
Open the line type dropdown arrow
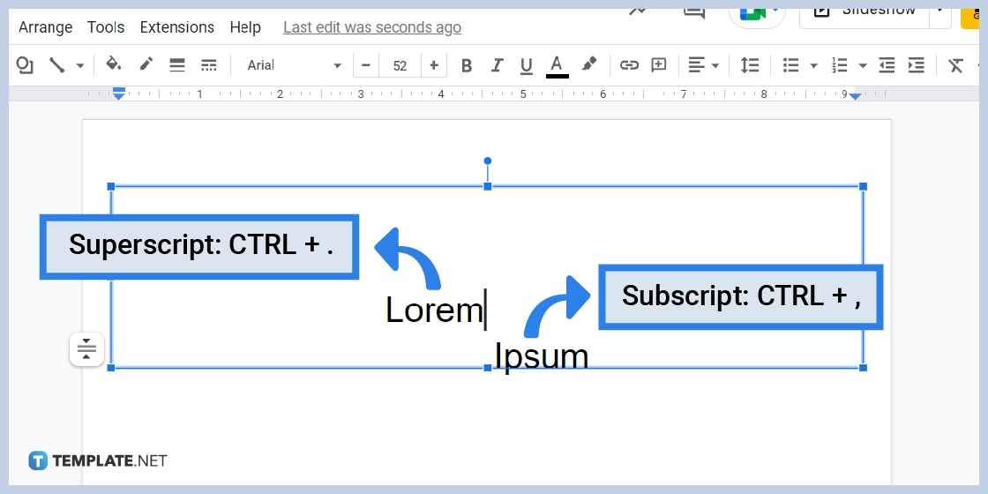pos(80,65)
